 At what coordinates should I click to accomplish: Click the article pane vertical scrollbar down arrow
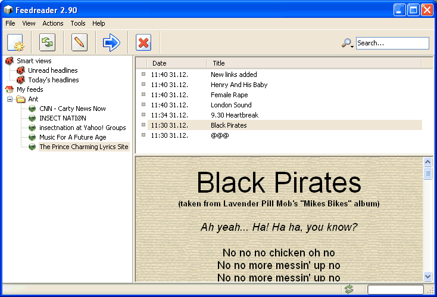pos(427,276)
